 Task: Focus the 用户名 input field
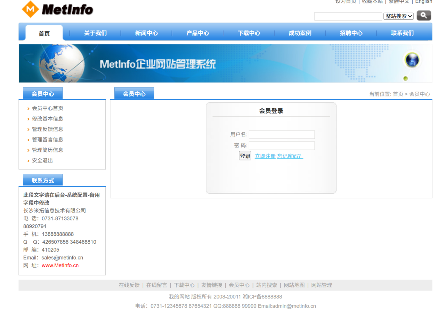click(x=282, y=135)
